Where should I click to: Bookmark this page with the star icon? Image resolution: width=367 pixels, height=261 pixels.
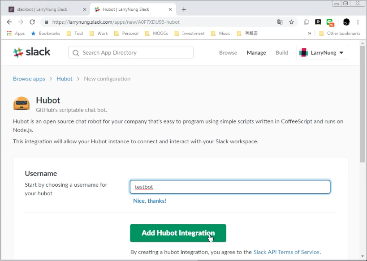tap(291, 22)
